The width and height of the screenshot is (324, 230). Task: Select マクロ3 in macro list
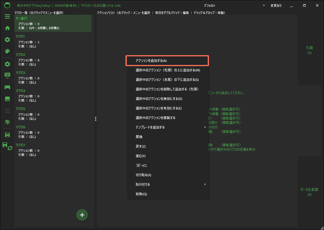[x=53, y=77]
